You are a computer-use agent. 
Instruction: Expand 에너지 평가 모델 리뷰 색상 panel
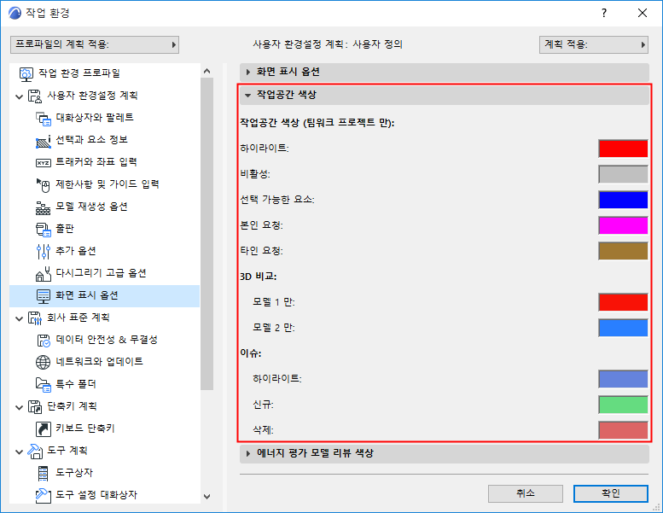pos(445,454)
